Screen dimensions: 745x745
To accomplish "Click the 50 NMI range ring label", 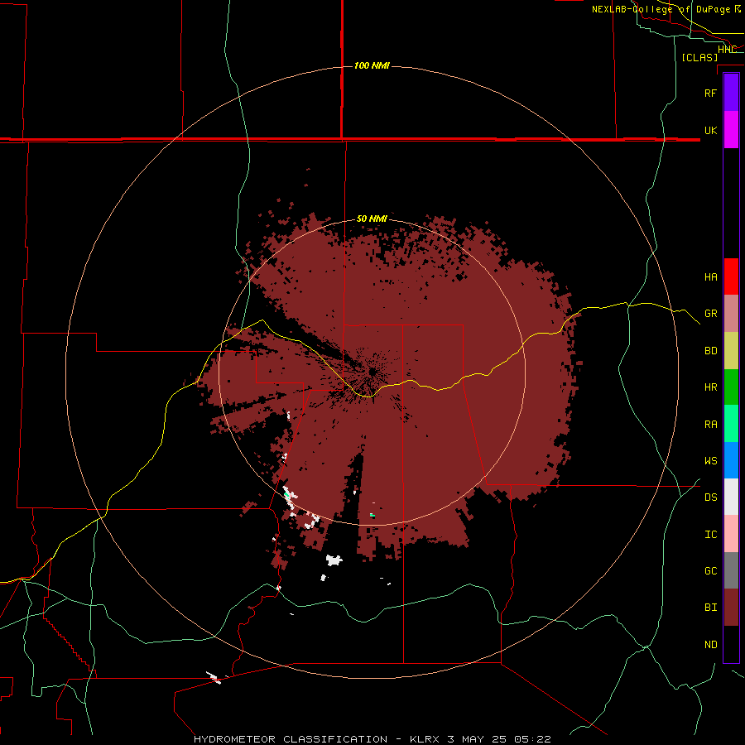I will tap(372, 219).
